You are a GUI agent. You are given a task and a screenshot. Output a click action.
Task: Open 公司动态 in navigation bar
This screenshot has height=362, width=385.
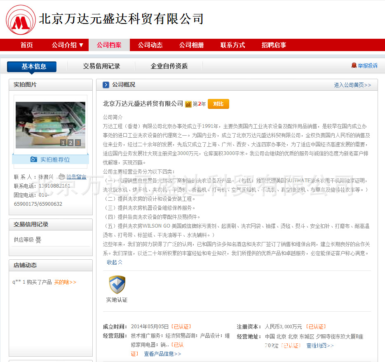(150, 45)
